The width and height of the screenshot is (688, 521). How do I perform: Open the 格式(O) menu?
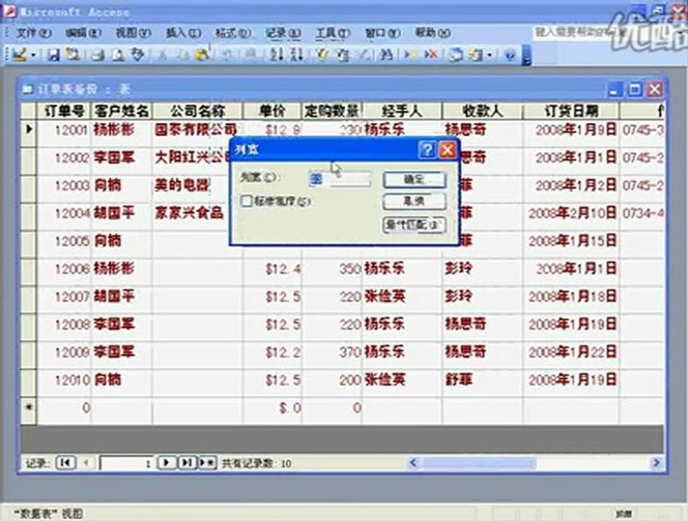click(233, 33)
